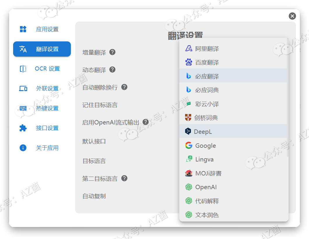309x239 pixels.
Task: Go to OCR 设置 in sidebar
Action: point(42,68)
